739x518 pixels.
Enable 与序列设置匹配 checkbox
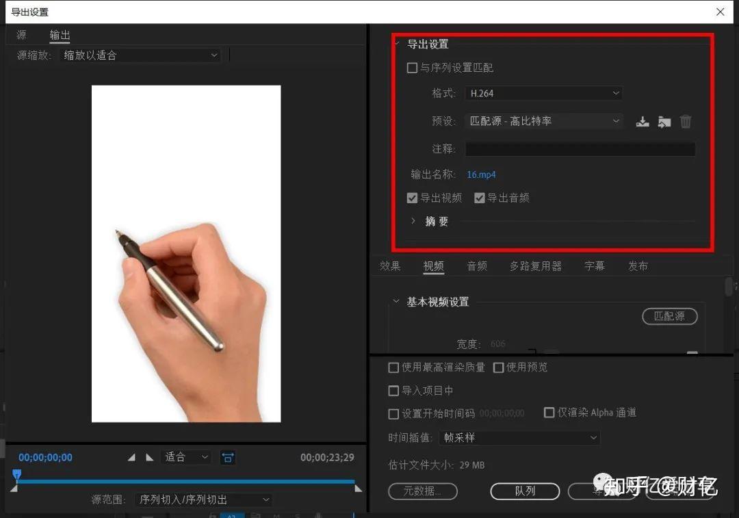click(412, 68)
